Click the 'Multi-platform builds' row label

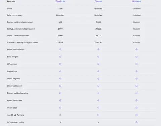[x=16, y=49]
